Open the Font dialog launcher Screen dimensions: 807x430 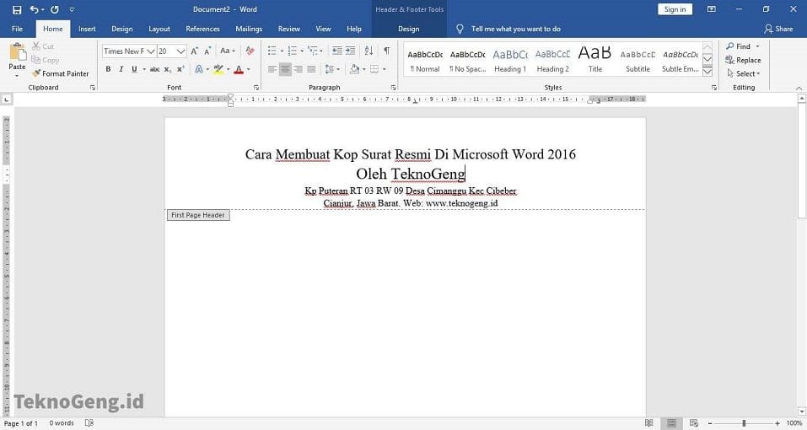(256, 88)
